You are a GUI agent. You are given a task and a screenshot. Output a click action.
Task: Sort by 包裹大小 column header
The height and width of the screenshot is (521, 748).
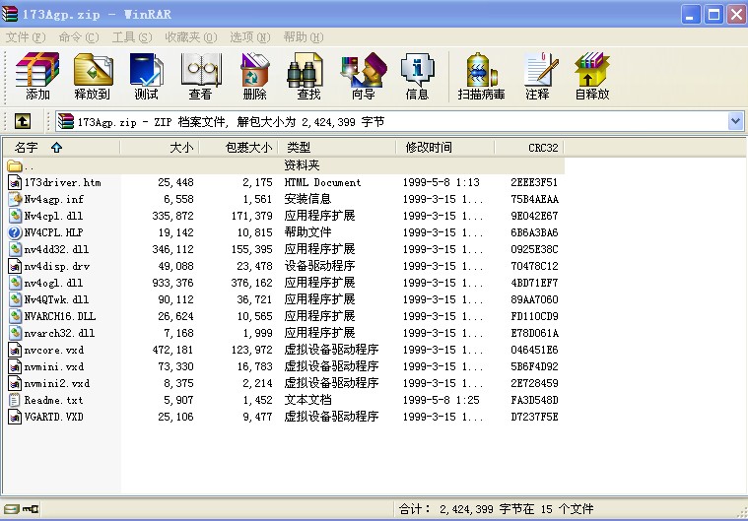[x=238, y=148]
